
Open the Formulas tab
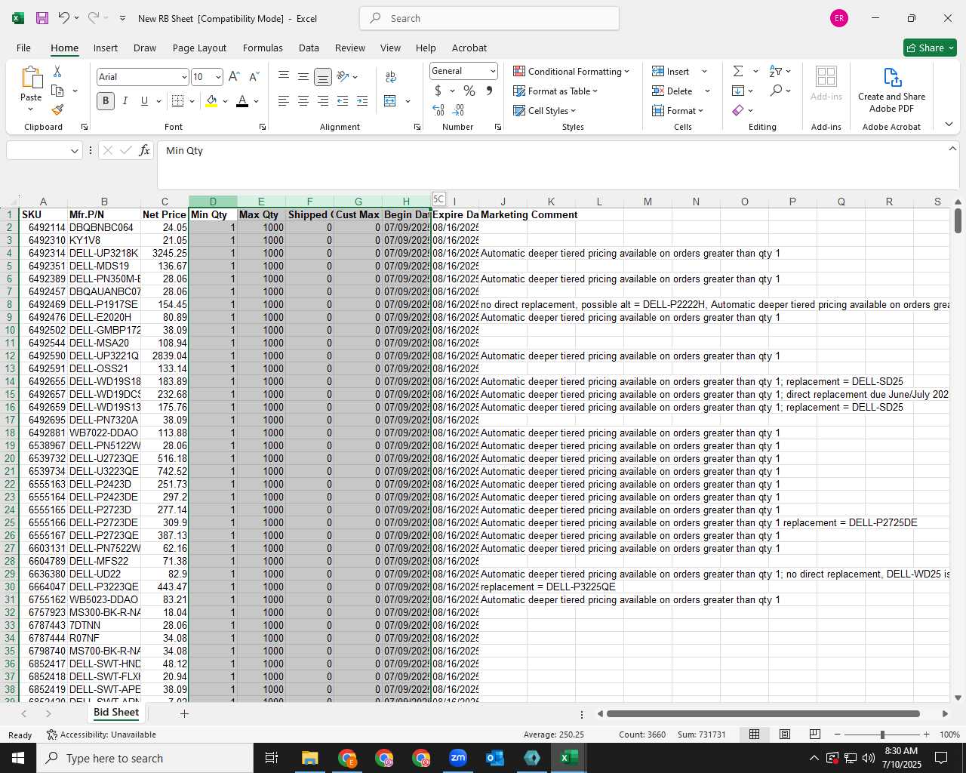(x=263, y=48)
